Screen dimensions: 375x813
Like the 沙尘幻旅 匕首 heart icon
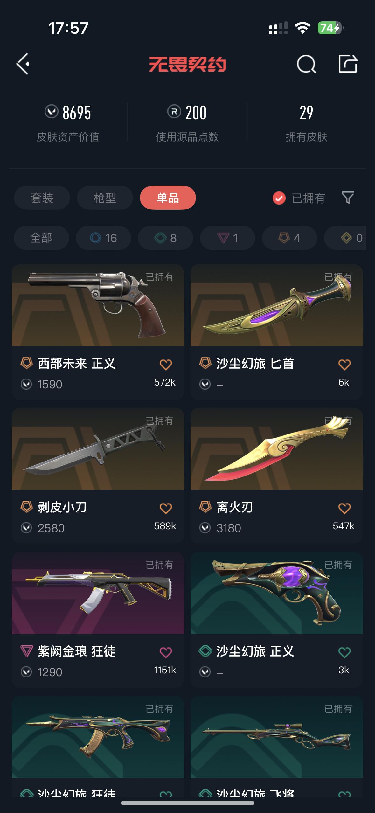point(344,365)
